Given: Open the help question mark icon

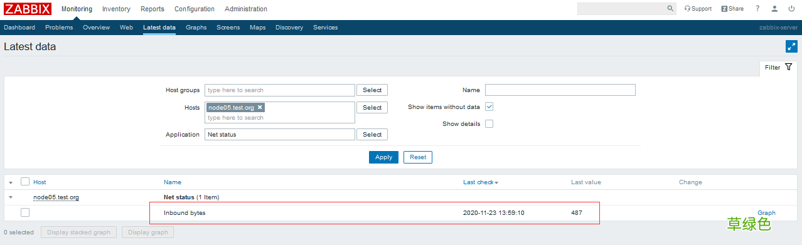Looking at the screenshot, I should [x=757, y=9].
